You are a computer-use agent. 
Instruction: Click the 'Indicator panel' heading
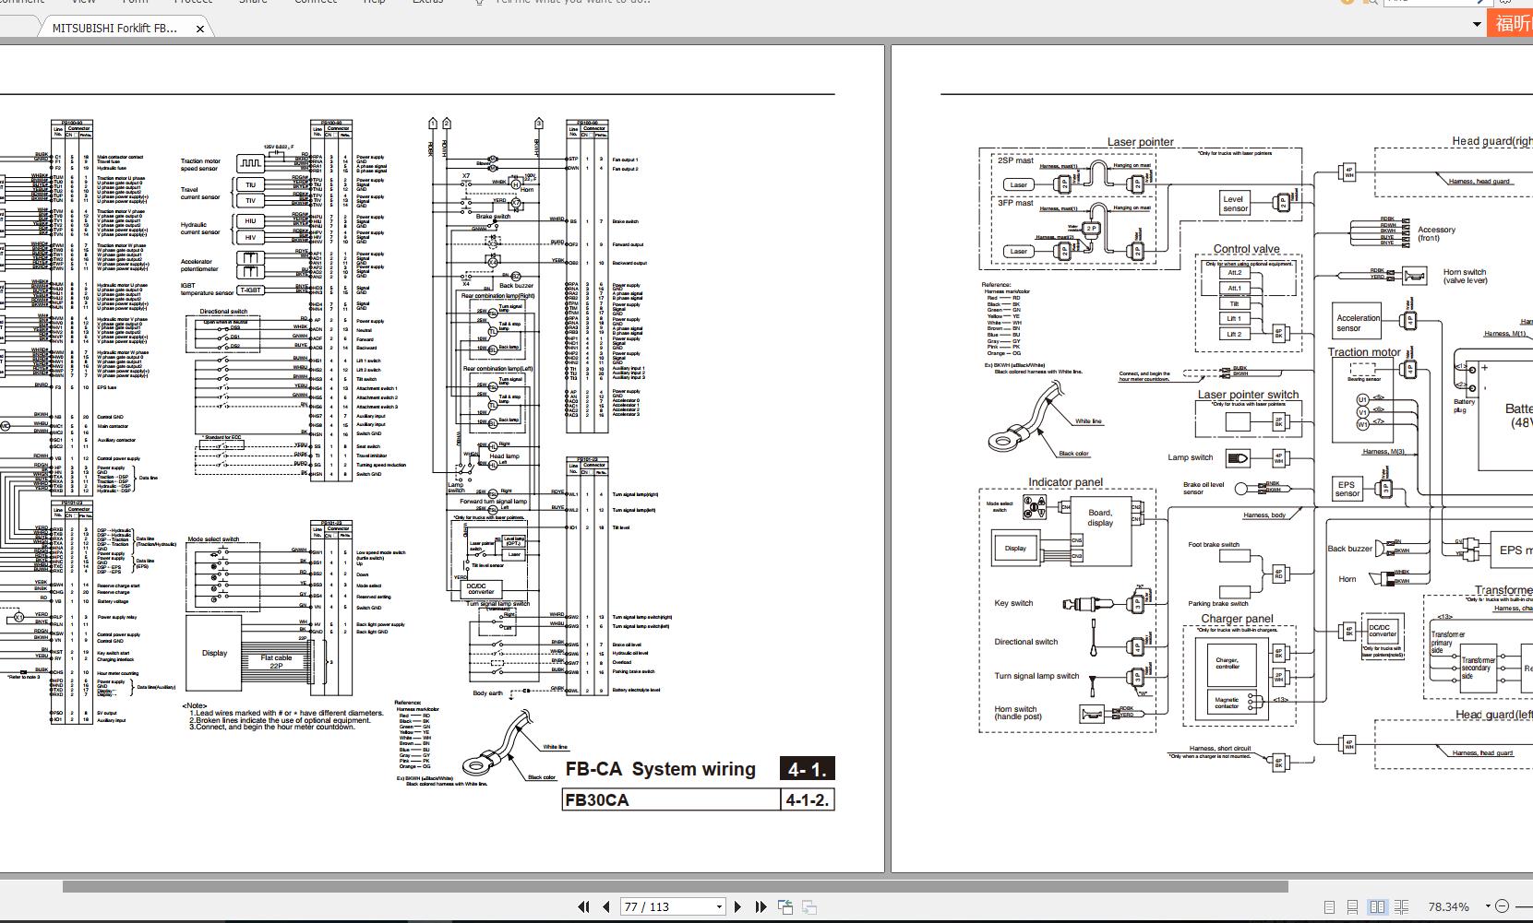(x=1065, y=482)
